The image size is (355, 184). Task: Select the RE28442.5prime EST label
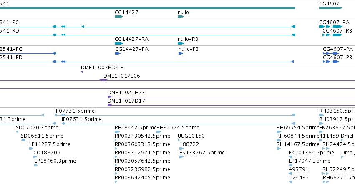click(136, 128)
